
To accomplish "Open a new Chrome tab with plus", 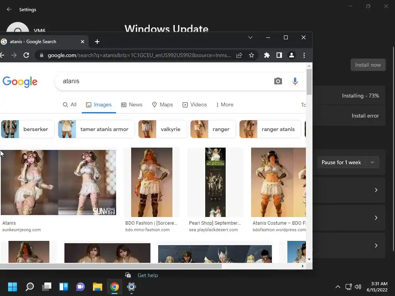I will 97,42.
